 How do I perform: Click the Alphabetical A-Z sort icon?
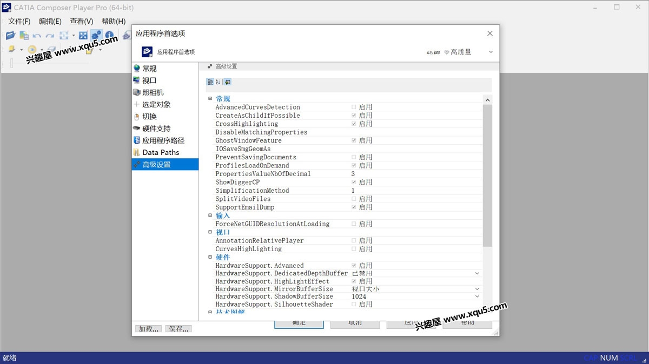(x=218, y=82)
